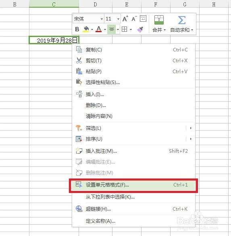Choose 删除(D)... from context menu

click(133, 105)
